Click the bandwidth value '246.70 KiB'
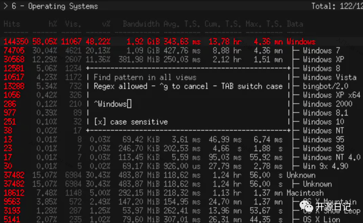The width and height of the screenshot is (363, 223). (139, 148)
